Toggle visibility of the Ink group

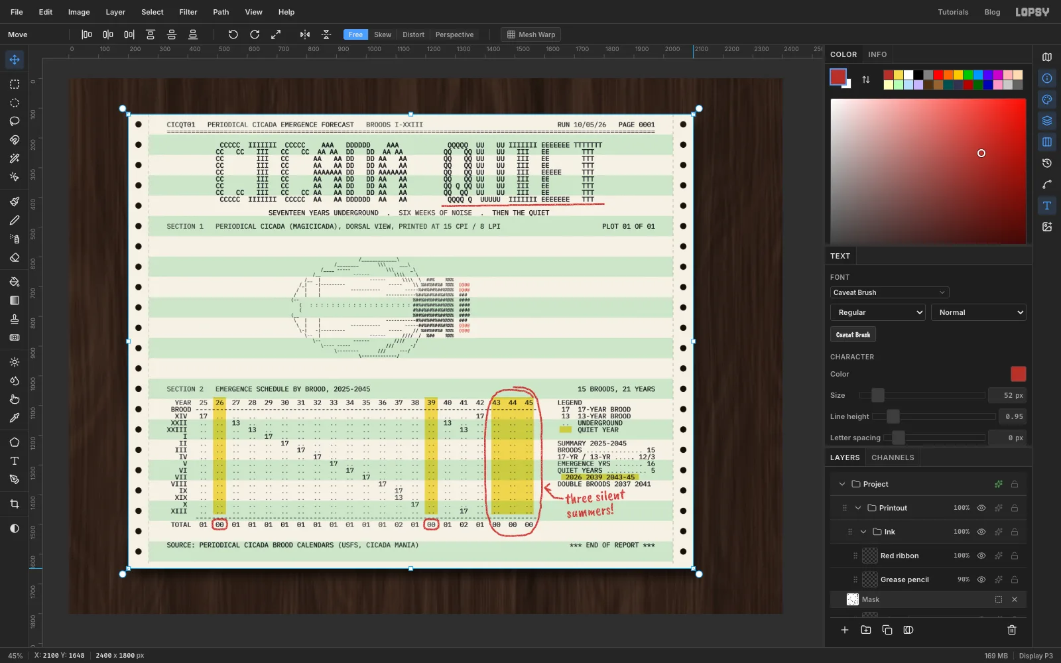pyautogui.click(x=981, y=532)
